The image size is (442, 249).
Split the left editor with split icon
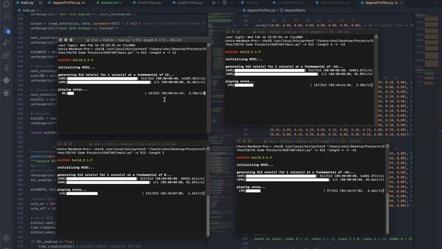coord(224,3)
